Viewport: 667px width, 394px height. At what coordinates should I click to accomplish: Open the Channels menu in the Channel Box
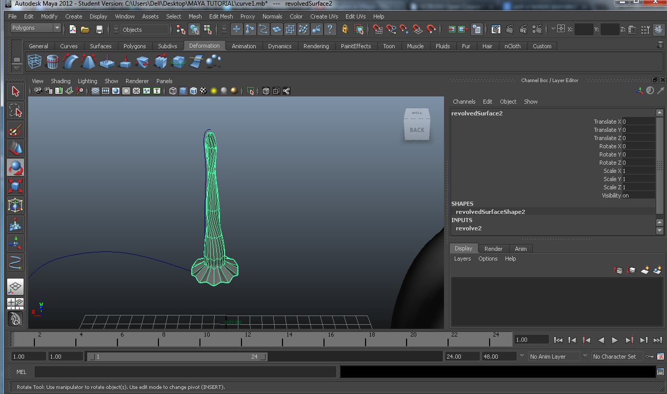464,102
